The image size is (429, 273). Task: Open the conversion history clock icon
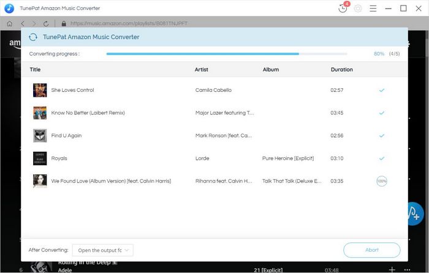coord(343,9)
